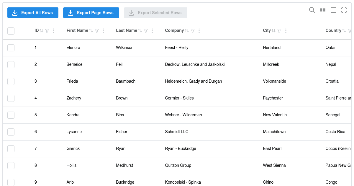Click the Export All Rows button
The image size is (354, 186).
point(33,13)
